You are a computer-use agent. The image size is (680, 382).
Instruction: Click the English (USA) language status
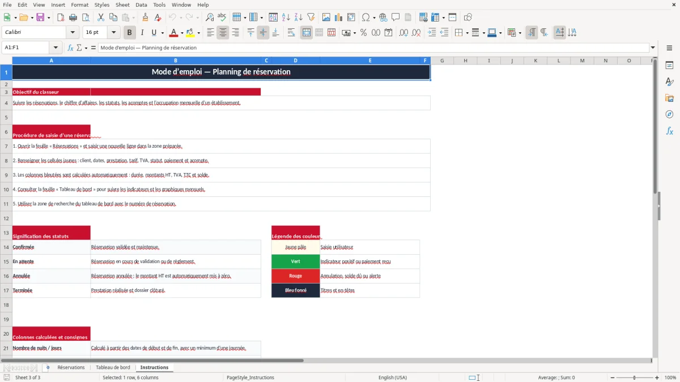point(392,377)
